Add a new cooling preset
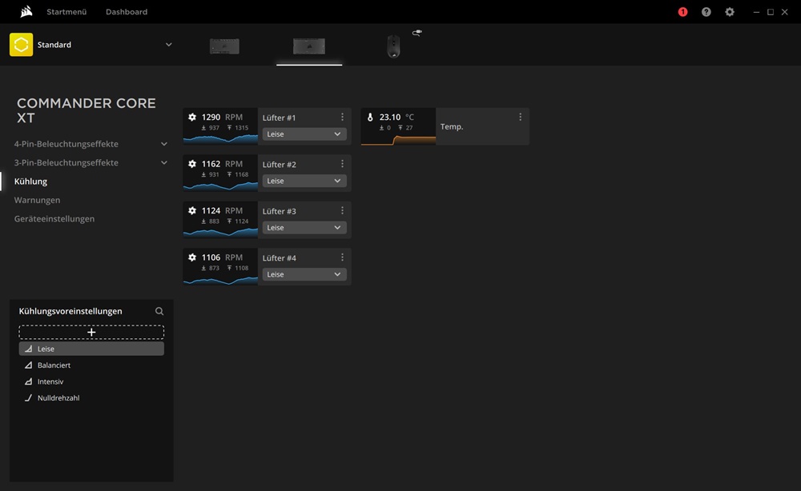 pyautogui.click(x=91, y=332)
